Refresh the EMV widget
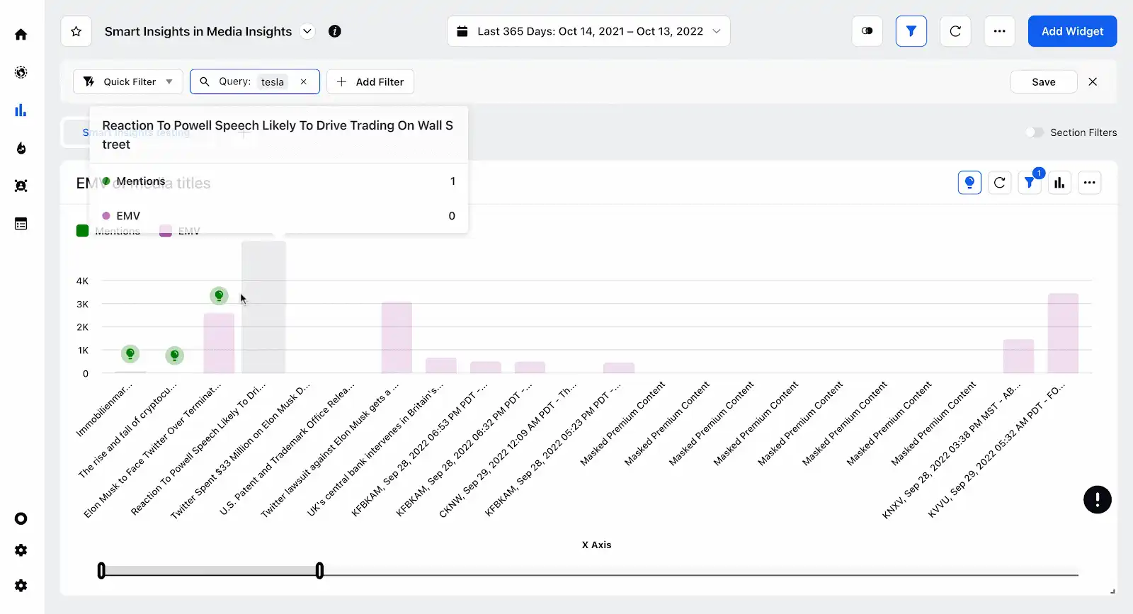 (1000, 183)
